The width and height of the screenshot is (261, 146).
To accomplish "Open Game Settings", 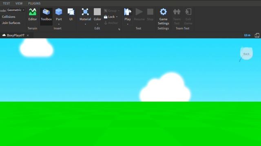I will 163,17.
